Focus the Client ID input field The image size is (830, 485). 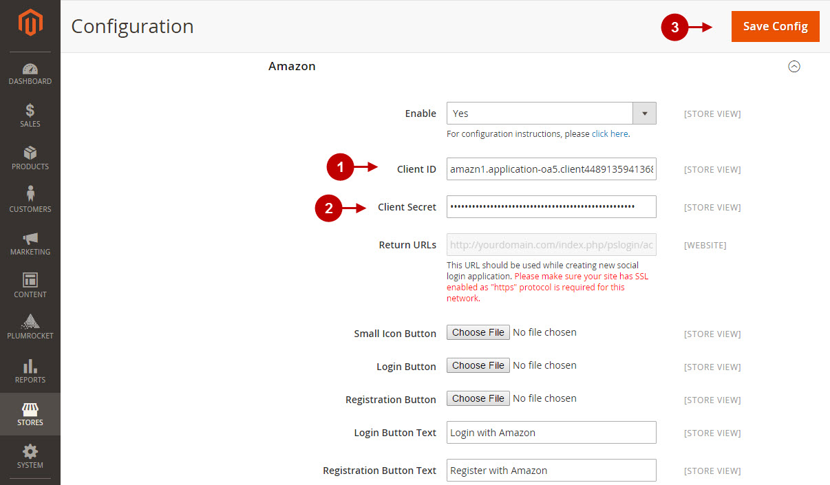551,169
